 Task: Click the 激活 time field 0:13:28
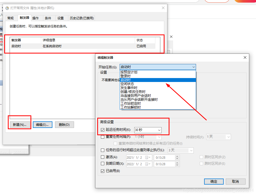pos(164,158)
